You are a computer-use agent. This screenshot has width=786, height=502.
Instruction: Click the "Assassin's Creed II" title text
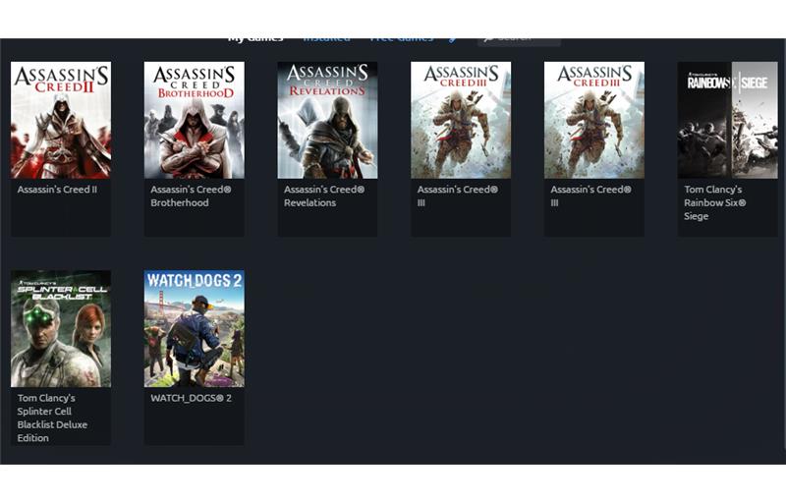(57, 190)
